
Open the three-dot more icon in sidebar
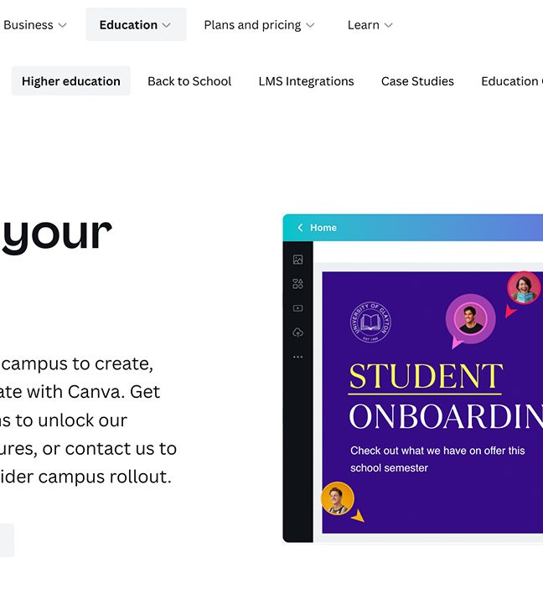(297, 357)
